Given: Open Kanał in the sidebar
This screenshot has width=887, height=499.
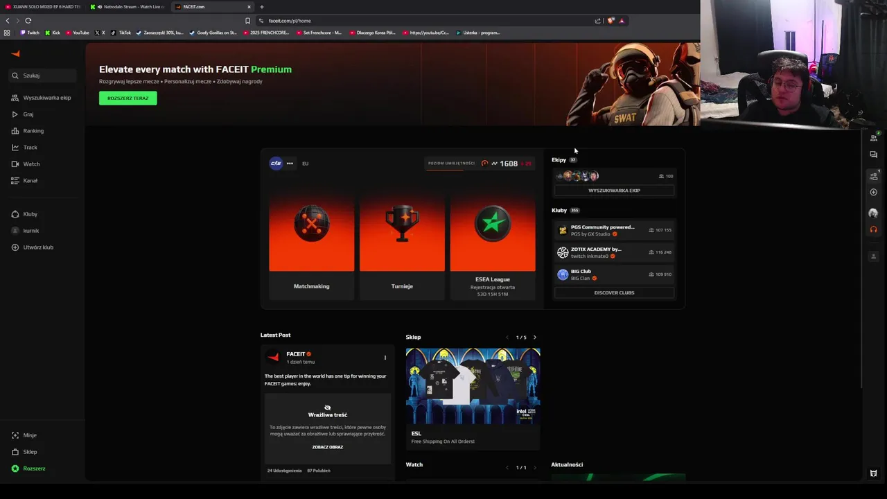Looking at the screenshot, I should click(x=25, y=181).
